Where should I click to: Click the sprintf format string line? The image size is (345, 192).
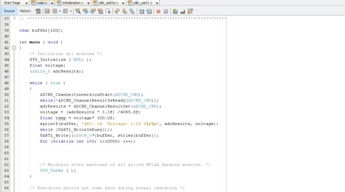129,124
